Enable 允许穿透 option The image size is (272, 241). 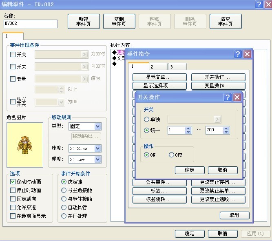13,207
